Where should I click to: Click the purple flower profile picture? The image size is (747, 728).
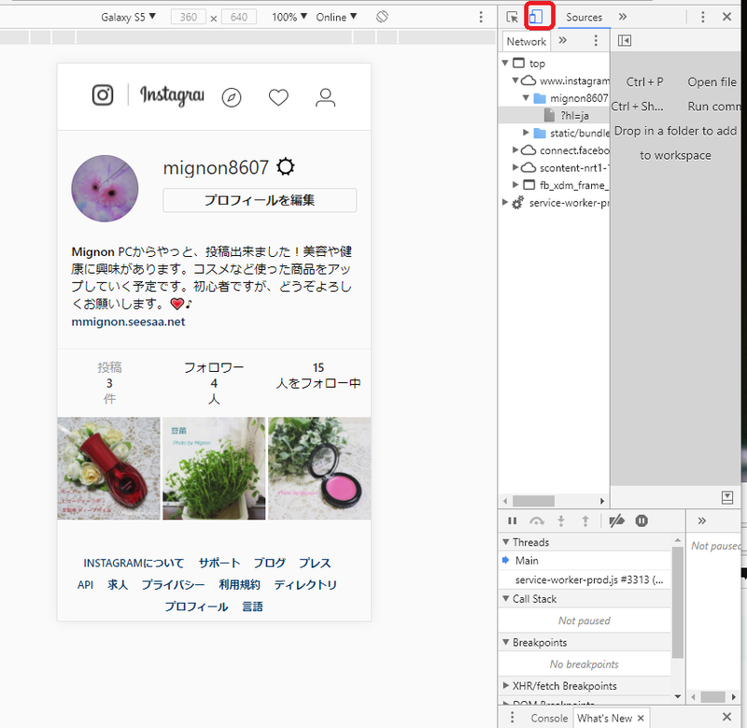(105, 189)
